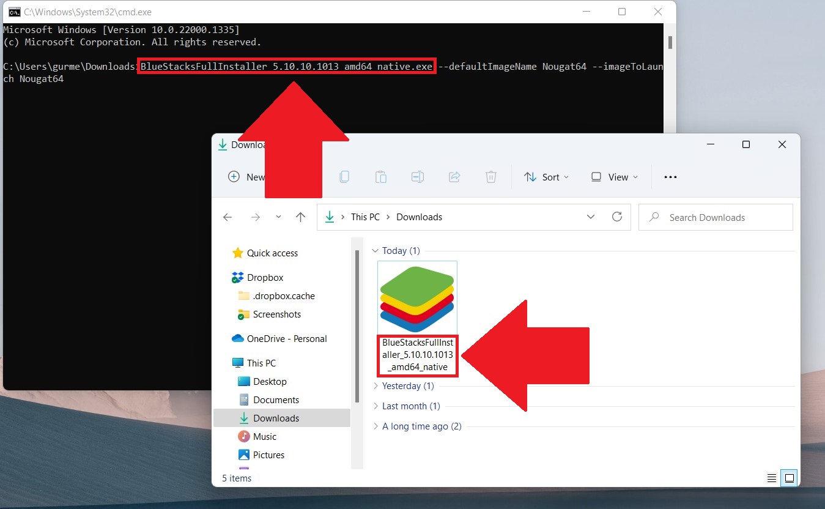Select the BlueStacksFullInstaller file thumbnail
Viewport: 825px width, 509px height.
click(x=417, y=297)
